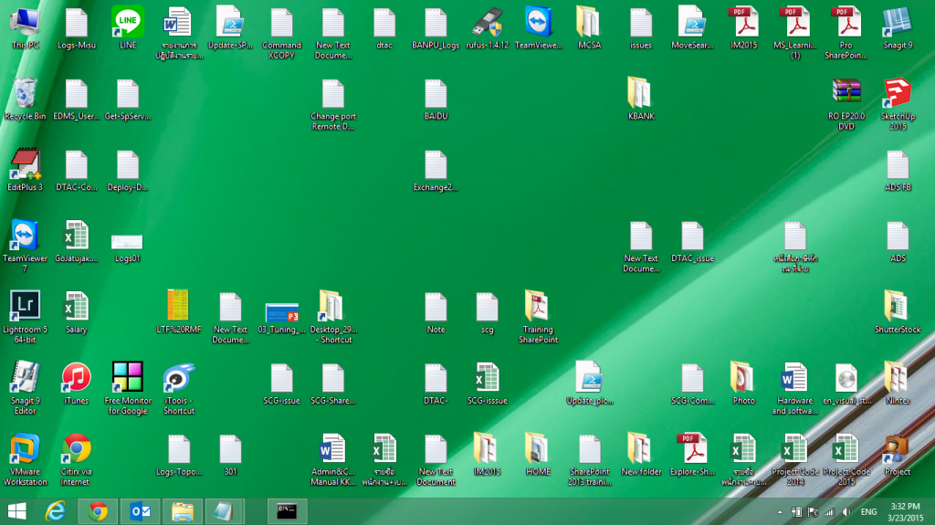
Task: Launch VMware Workstation shortcut
Action: pos(25,458)
